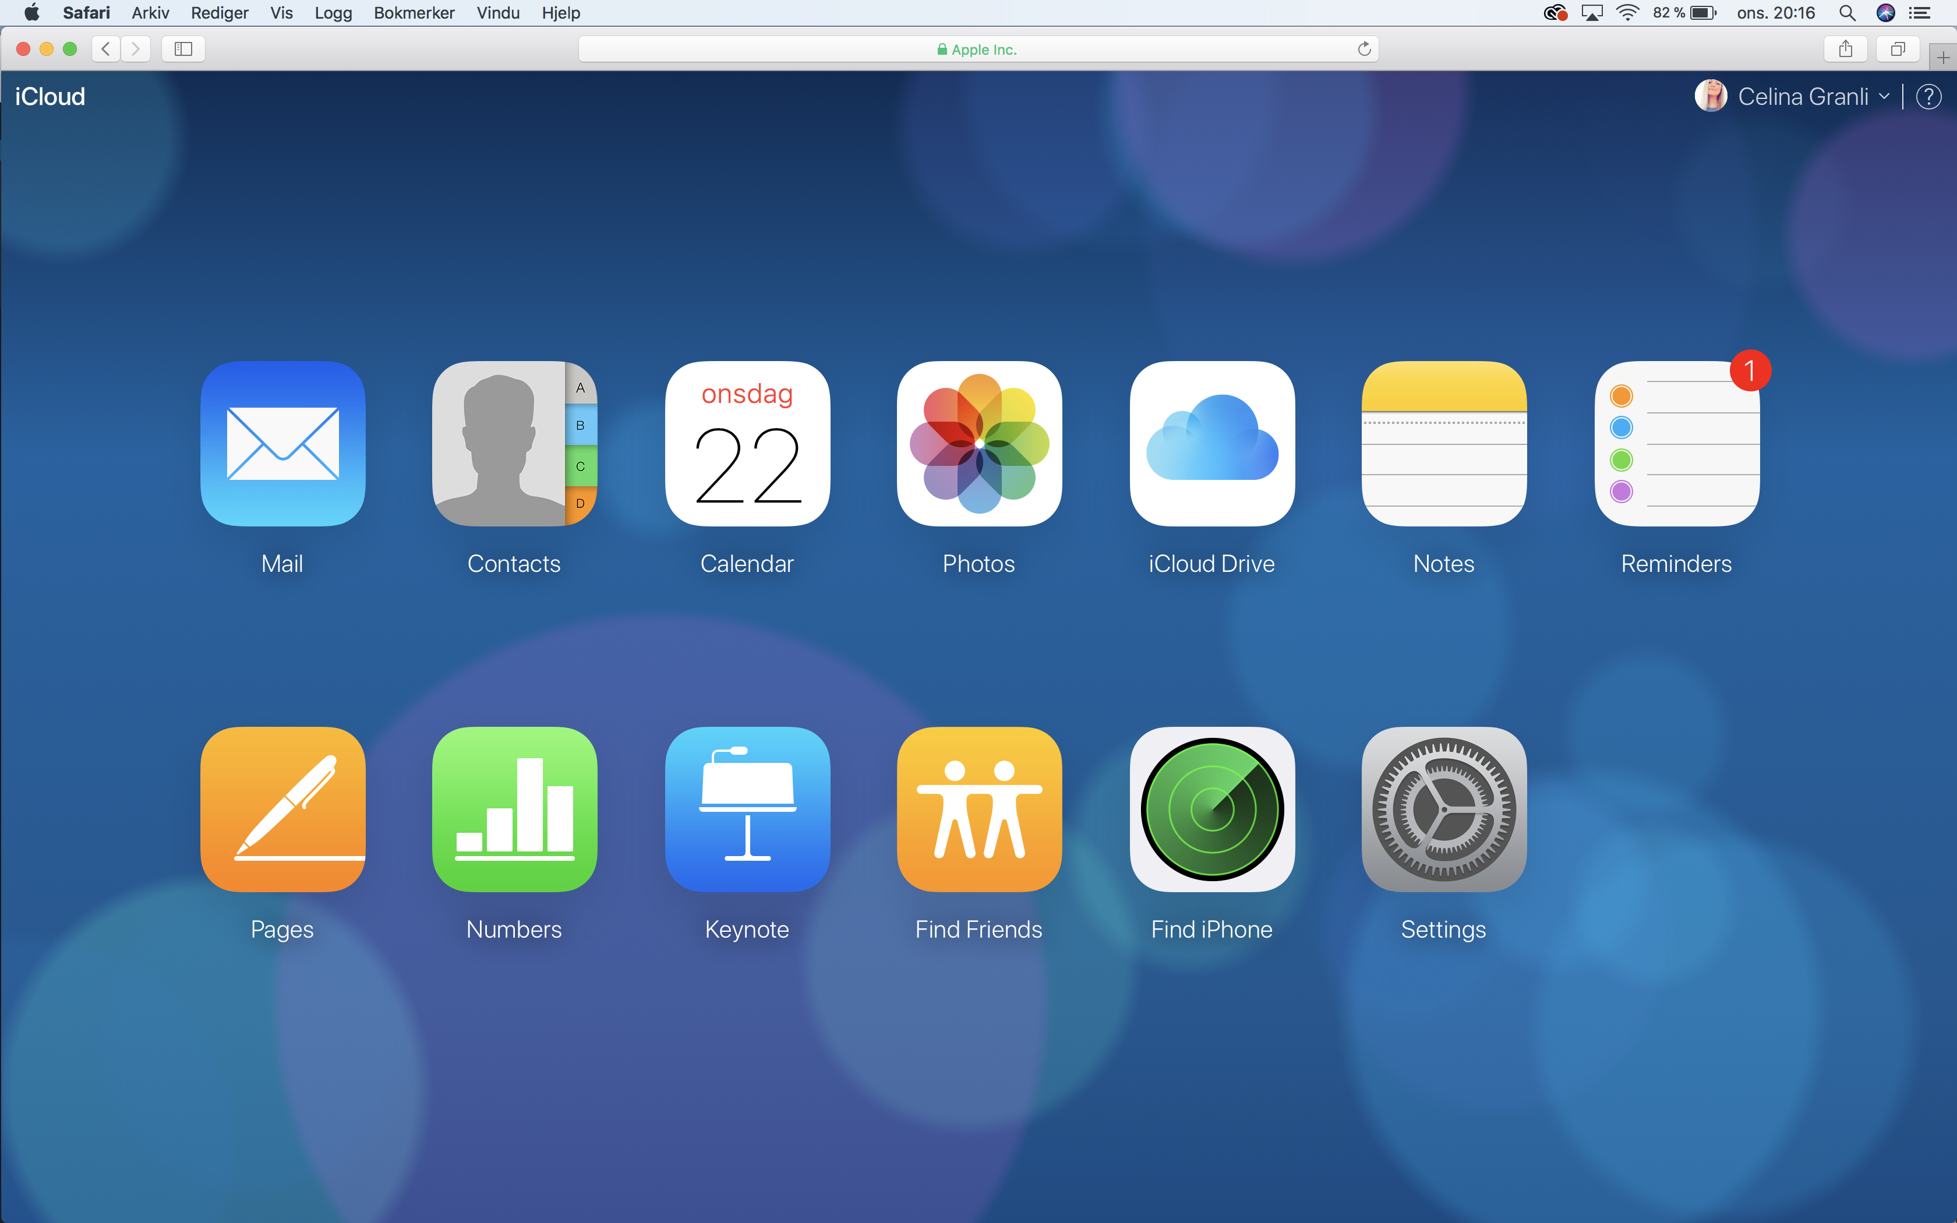
Task: Open the Contacts app icon
Action: (x=514, y=443)
